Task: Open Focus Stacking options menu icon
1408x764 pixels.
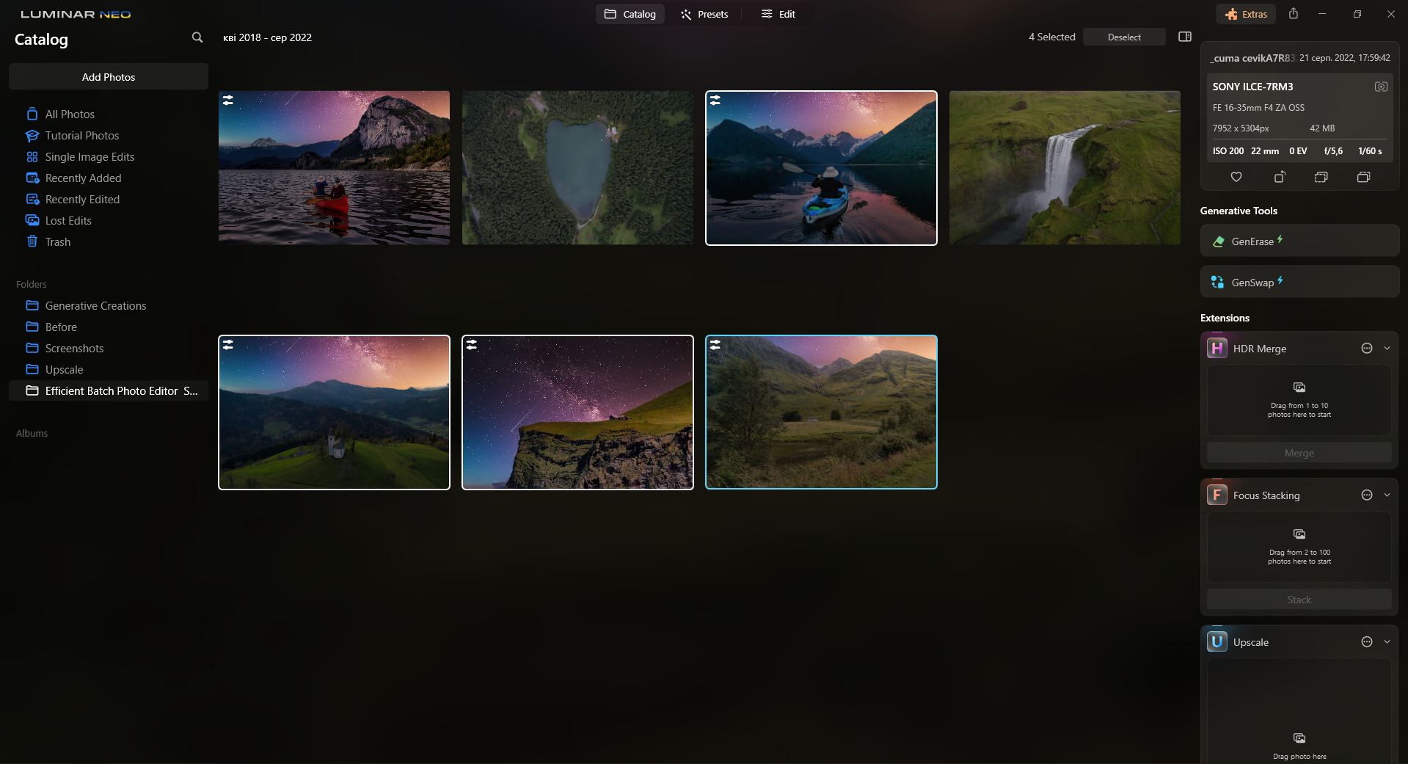Action: tap(1367, 495)
